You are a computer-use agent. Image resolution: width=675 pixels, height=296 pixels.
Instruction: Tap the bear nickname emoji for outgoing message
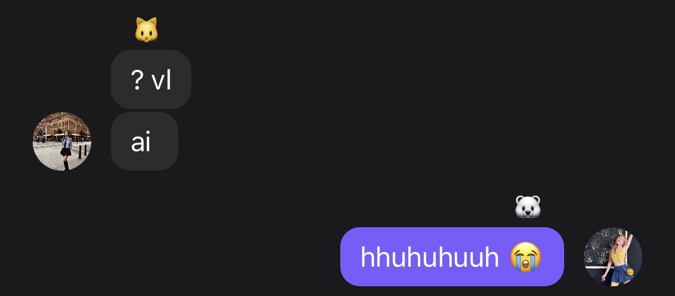click(528, 207)
